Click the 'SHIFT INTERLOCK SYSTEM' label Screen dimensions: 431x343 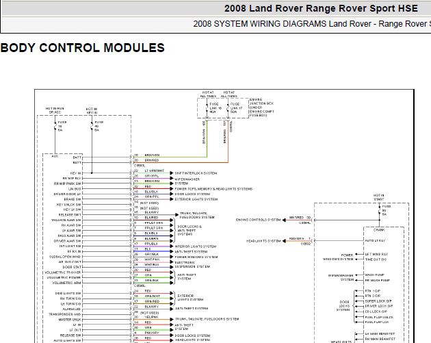(196, 173)
